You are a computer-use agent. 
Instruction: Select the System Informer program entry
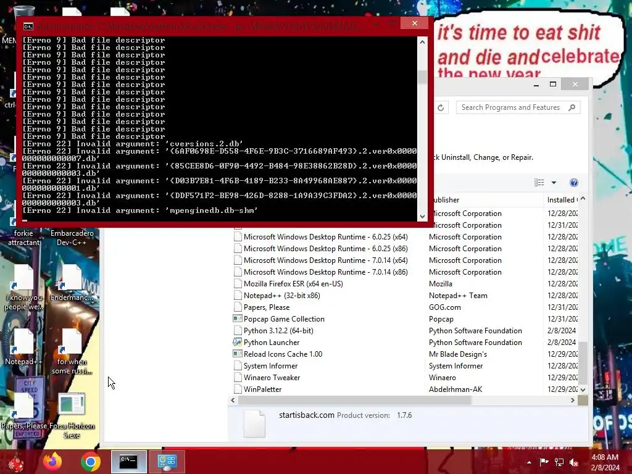point(270,365)
